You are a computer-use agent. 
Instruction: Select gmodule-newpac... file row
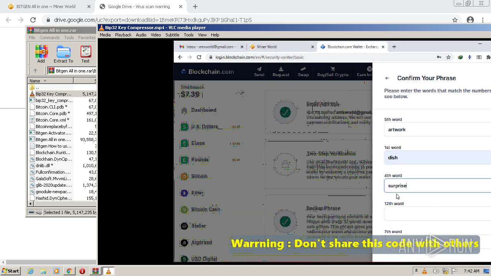coord(62,192)
